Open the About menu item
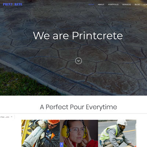This screenshot has width=147, height=147. click(x=101, y=4)
